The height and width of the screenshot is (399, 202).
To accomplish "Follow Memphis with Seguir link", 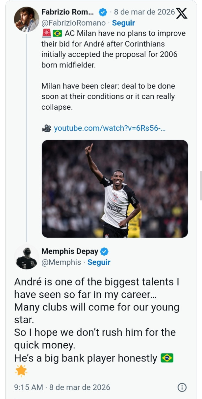I will pyautogui.click(x=99, y=262).
